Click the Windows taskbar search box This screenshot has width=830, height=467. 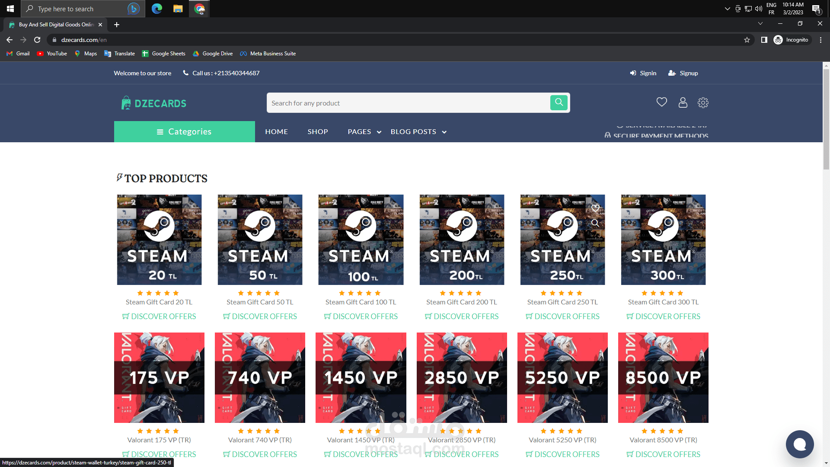coord(83,9)
